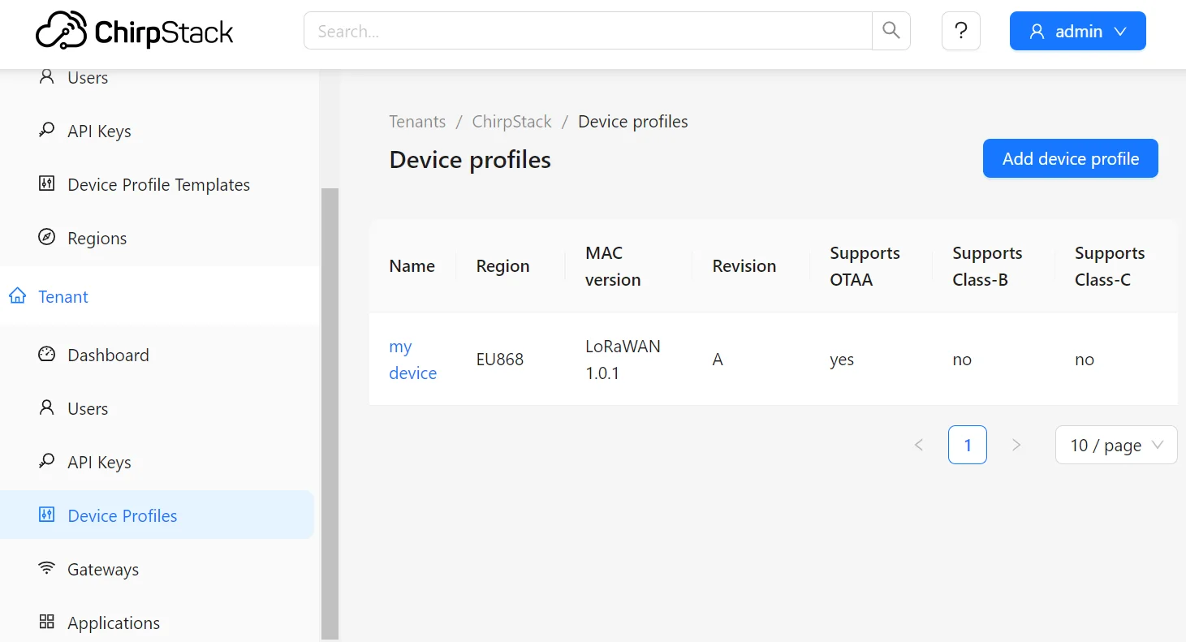Click the next page arrow
Viewport: 1186px width, 642px height.
[x=1016, y=445]
